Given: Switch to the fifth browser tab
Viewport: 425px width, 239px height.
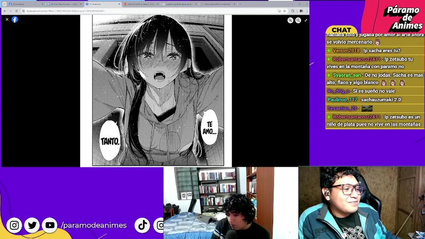Looking at the screenshot, I should (x=180, y=4).
